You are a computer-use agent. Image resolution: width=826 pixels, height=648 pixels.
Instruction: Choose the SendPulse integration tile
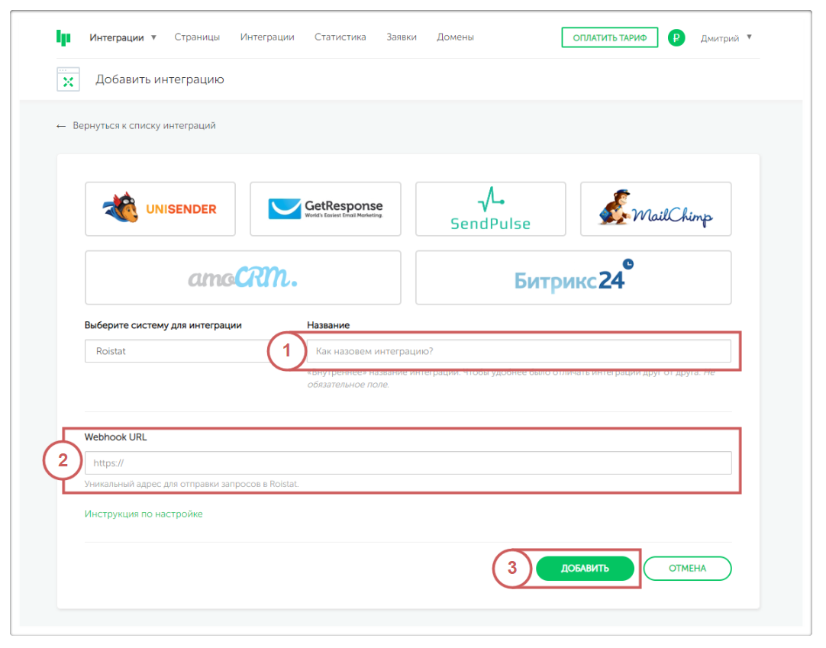(x=490, y=208)
